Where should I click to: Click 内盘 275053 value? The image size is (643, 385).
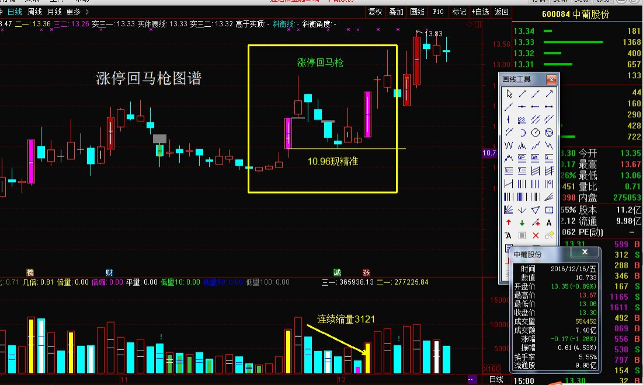click(627, 197)
